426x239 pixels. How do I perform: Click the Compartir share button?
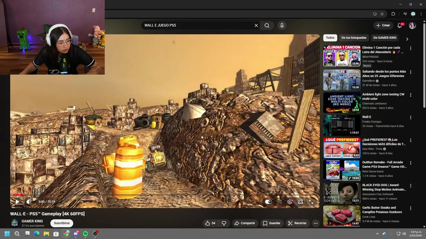(245, 223)
